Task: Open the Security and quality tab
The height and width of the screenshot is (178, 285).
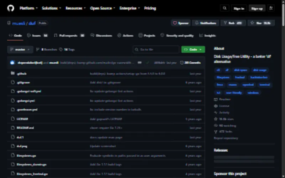Action: (177, 35)
